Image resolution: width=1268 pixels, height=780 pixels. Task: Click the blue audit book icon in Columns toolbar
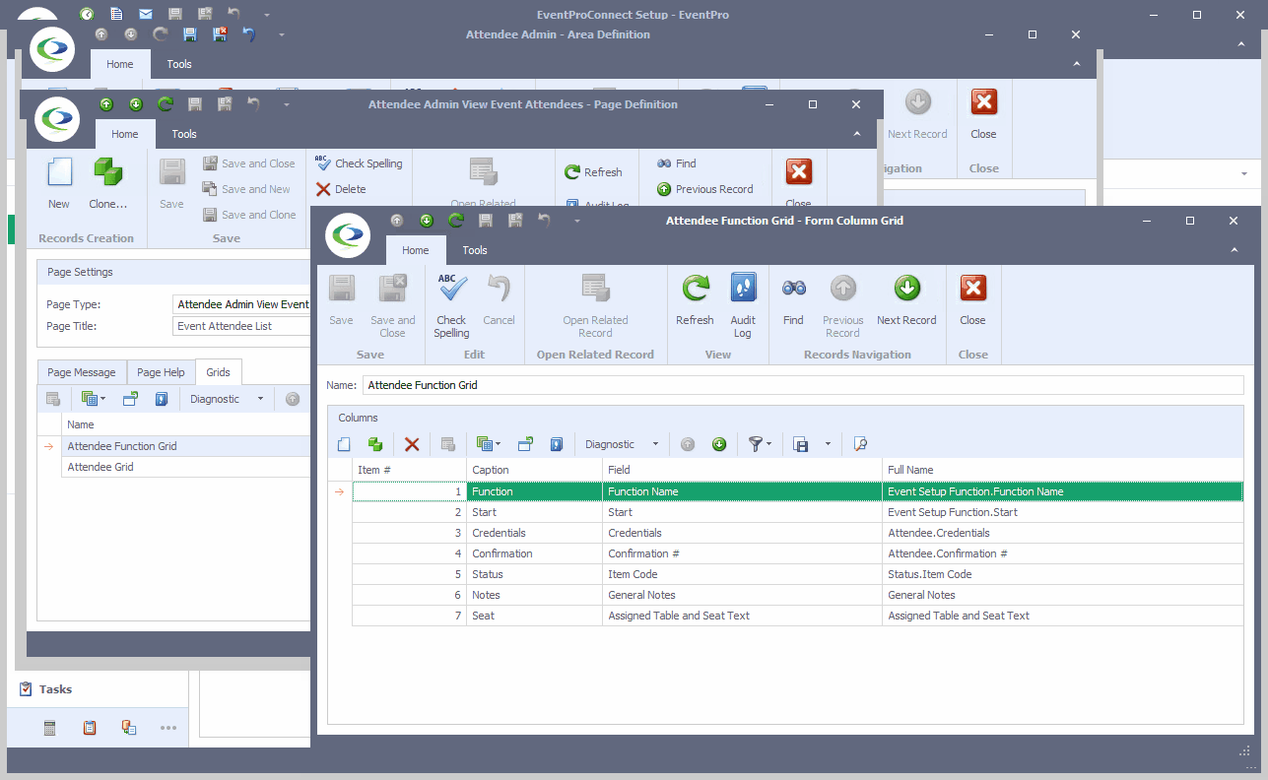pyautogui.click(x=557, y=444)
